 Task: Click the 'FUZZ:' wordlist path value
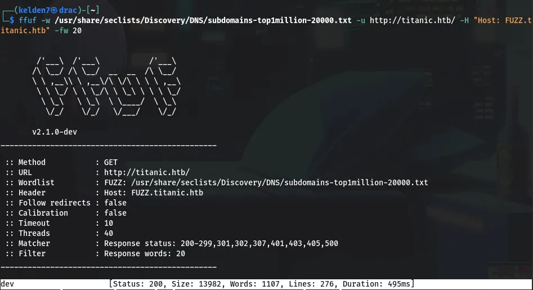click(266, 182)
